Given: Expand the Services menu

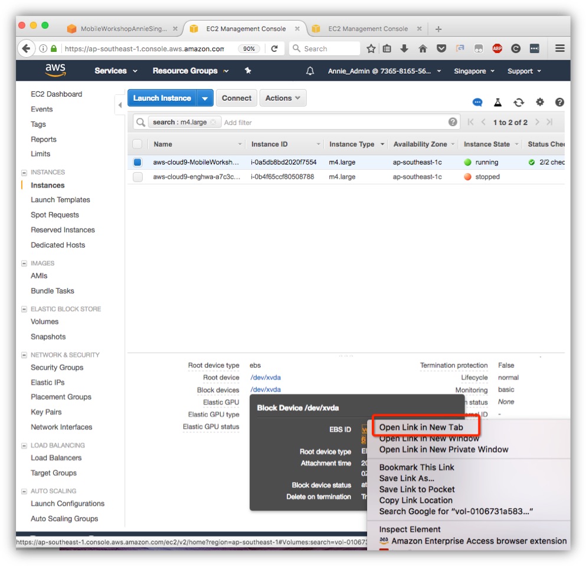Looking at the screenshot, I should 116,71.
